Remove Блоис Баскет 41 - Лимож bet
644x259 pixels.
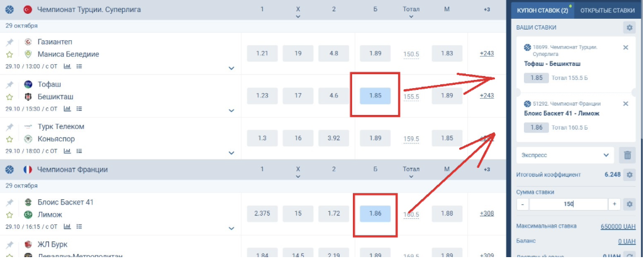tap(626, 104)
